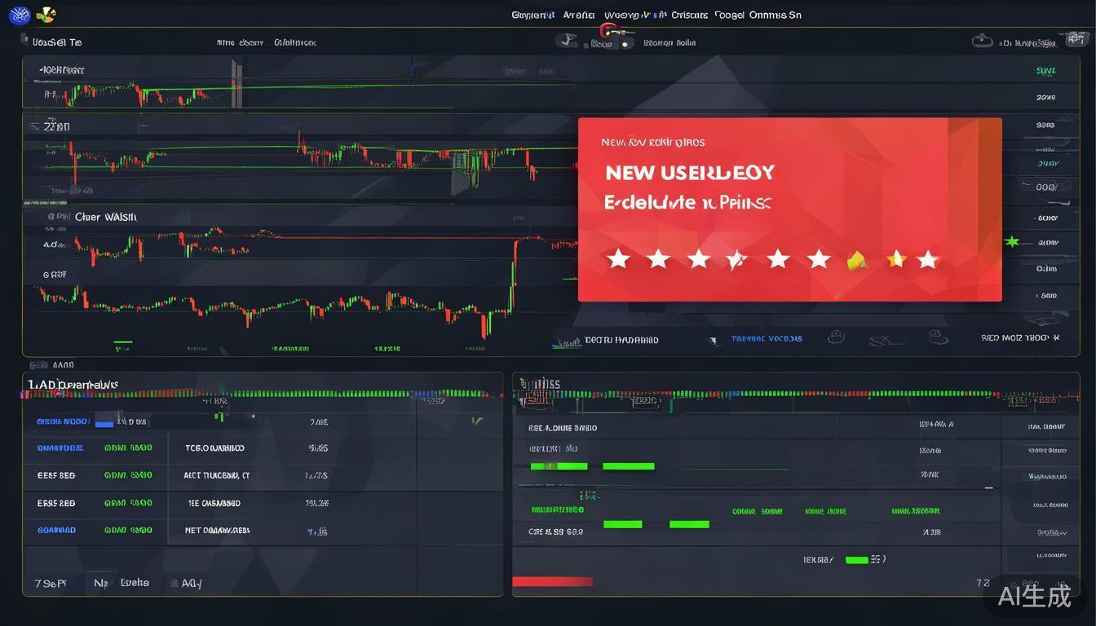Click the yellow-green icon beside the blue logo
Viewport: 1096px width, 626px height.
47,15
